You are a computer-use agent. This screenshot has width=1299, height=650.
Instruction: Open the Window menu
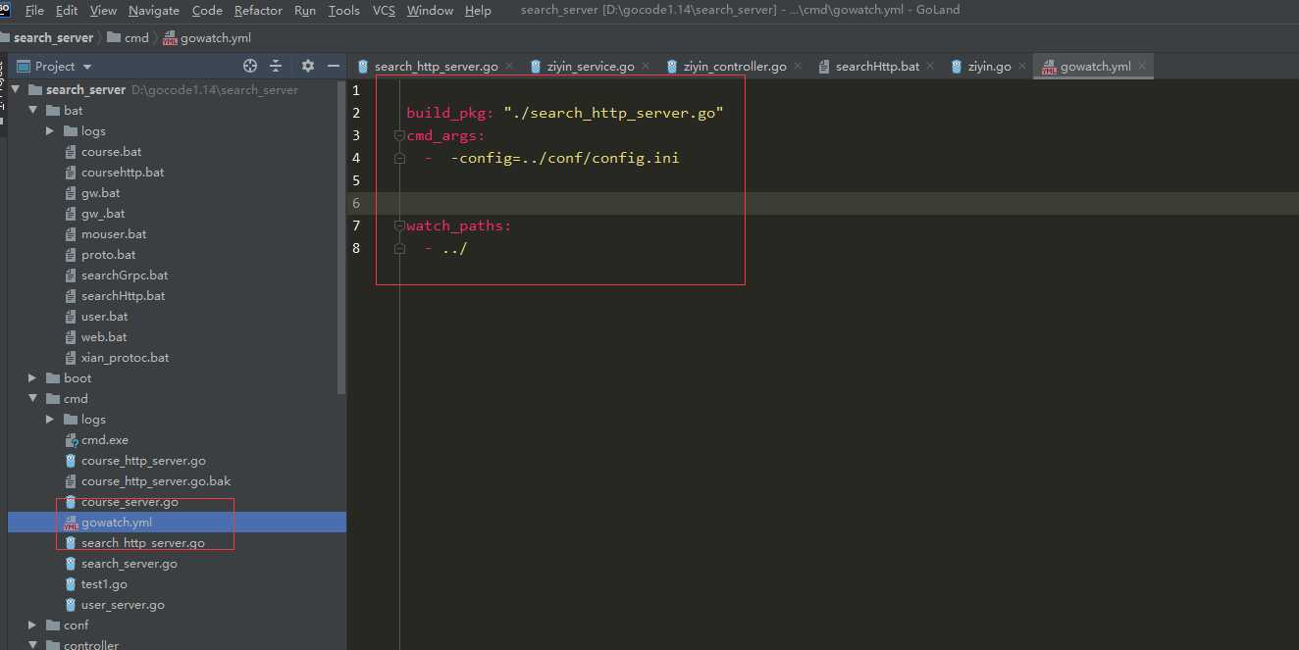tap(430, 10)
